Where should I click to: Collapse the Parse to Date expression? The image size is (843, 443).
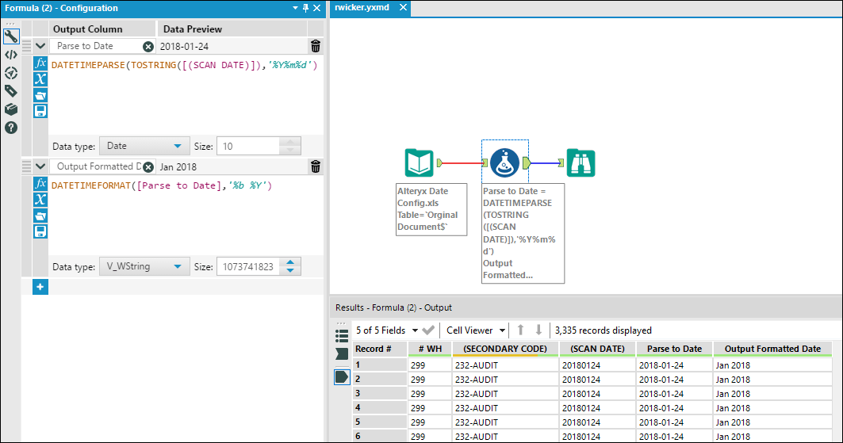coord(40,46)
